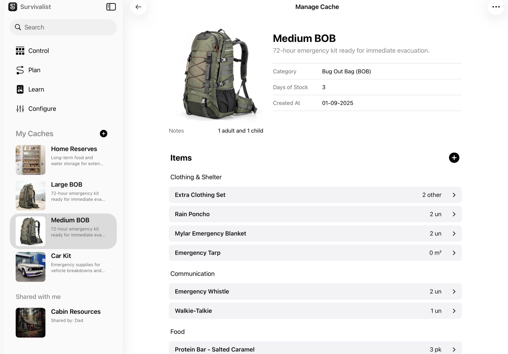The height and width of the screenshot is (354, 508).
Task: Click the Learn book icon
Action: click(x=20, y=90)
